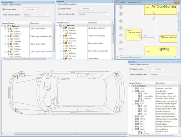Toggle the Standard package checkbox
181x137 pixels.
coord(64,28)
